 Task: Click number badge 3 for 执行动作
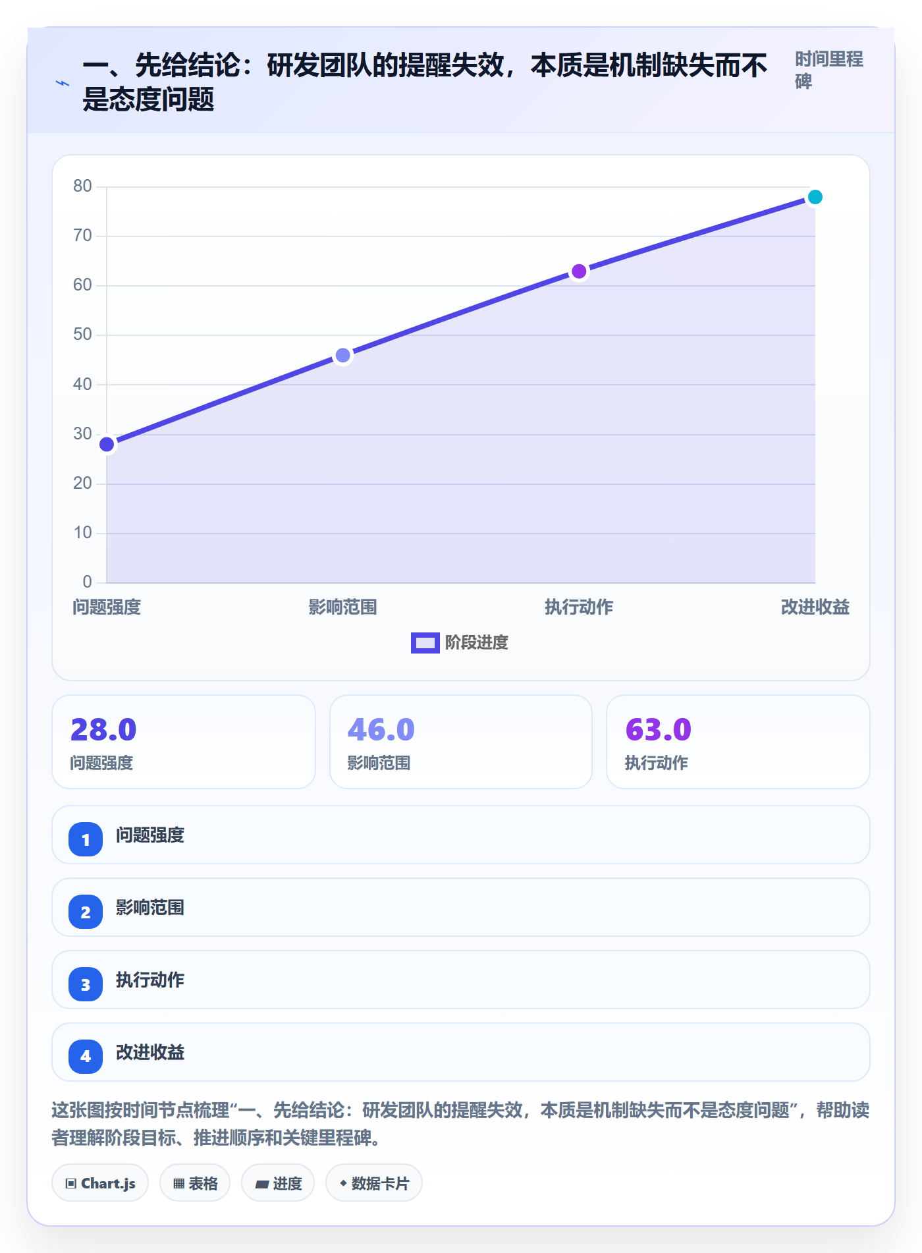coord(86,984)
